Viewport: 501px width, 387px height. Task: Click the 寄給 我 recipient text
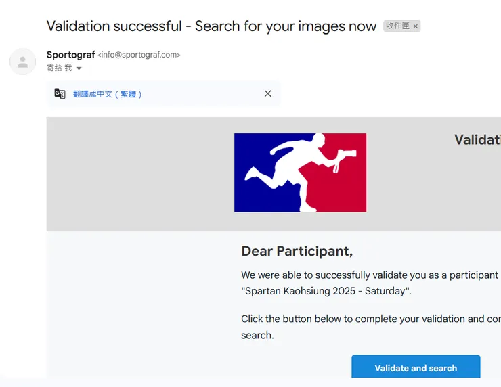[59, 68]
